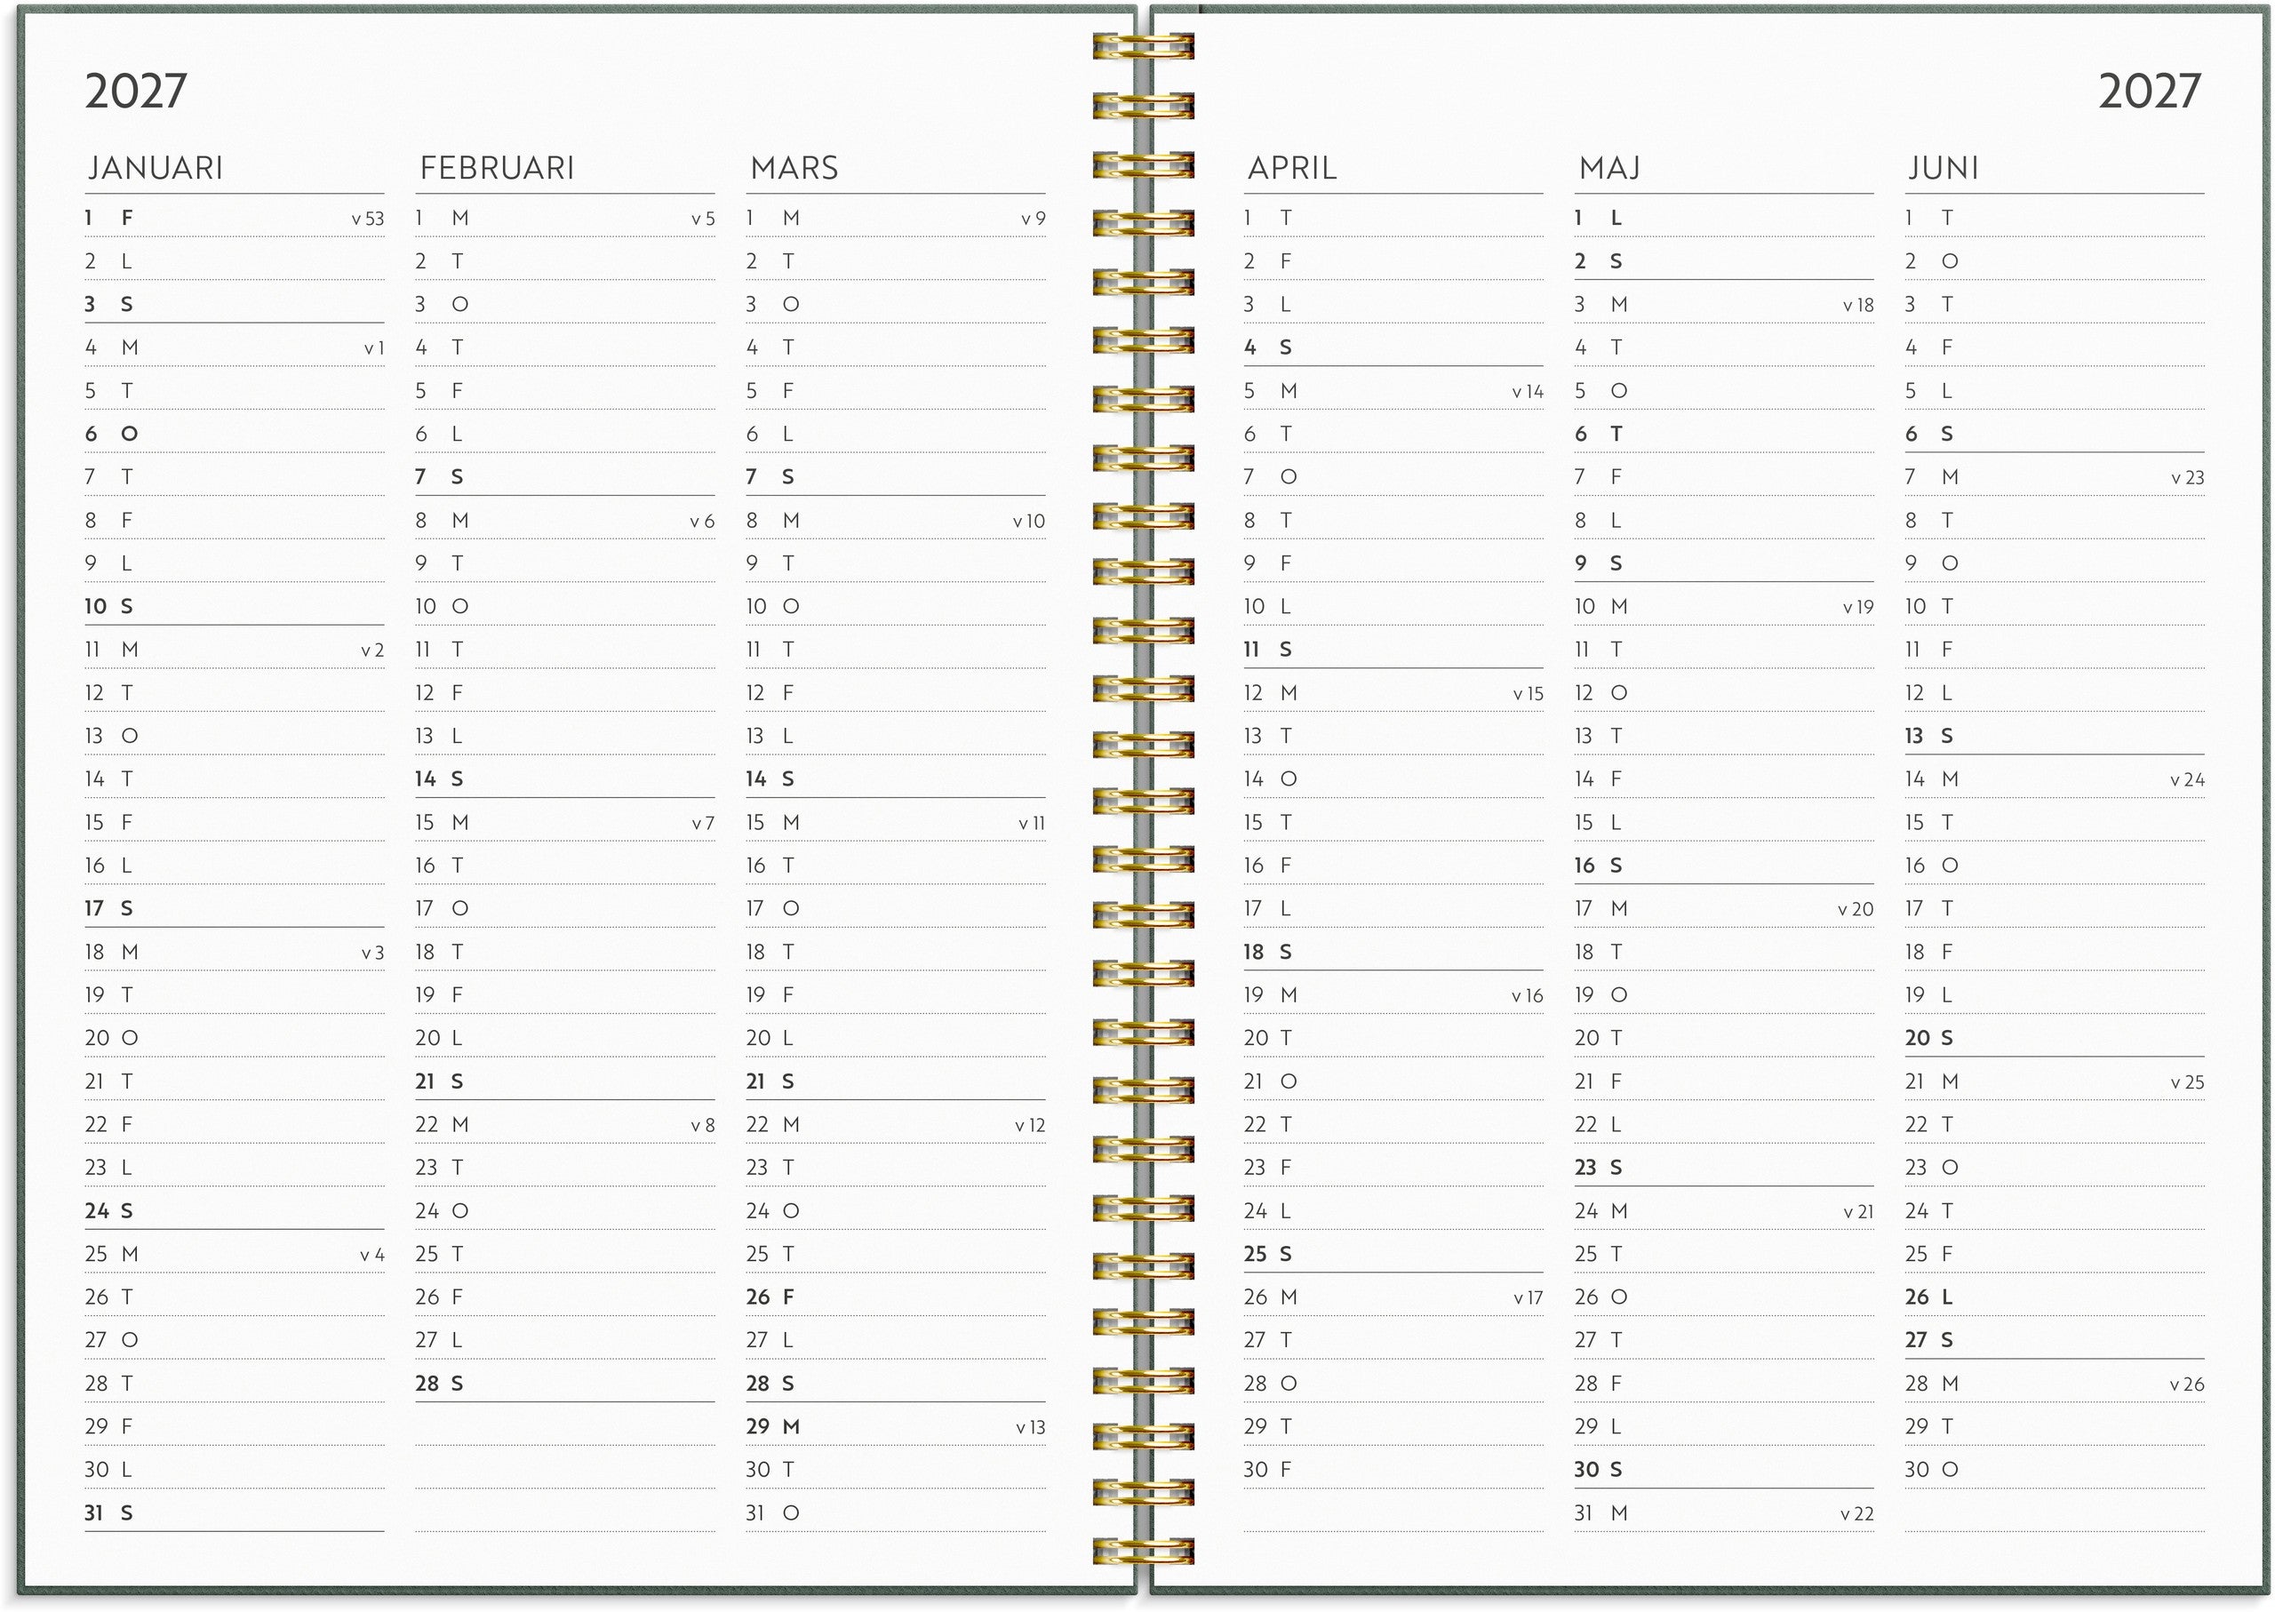Click week label v 16 in April
The width and height of the screenshot is (2275, 1612).
point(1528,996)
